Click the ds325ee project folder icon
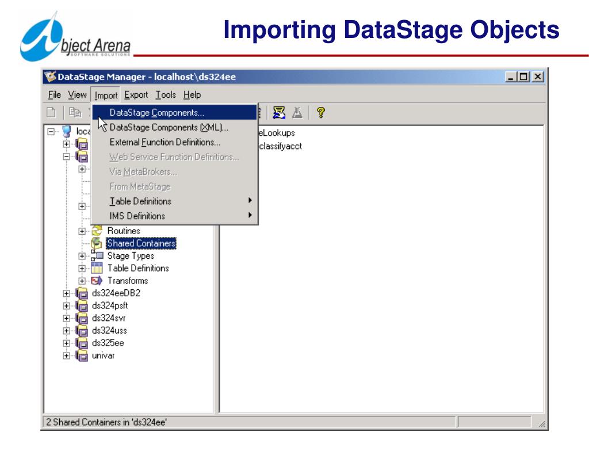Image resolution: width=589 pixels, height=455 pixels. point(82,343)
